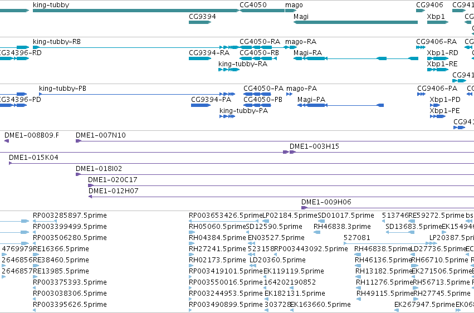The width and height of the screenshot is (474, 313).
Task: Select the Xbp1 gene label
Action: click(436, 17)
